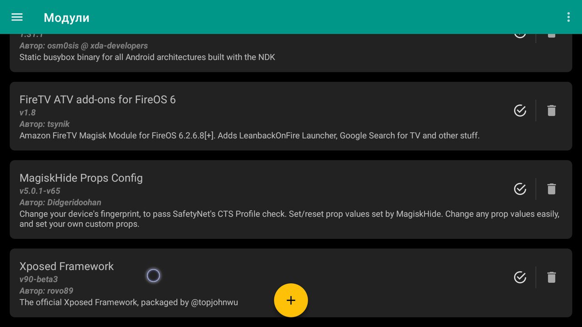Select the "FireTV ATV add-ons for FireOS 6" title

click(x=97, y=99)
